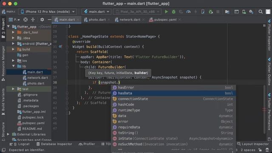Select connectionState completion suggestion
This screenshot has height=153, width=272.
[173, 99]
